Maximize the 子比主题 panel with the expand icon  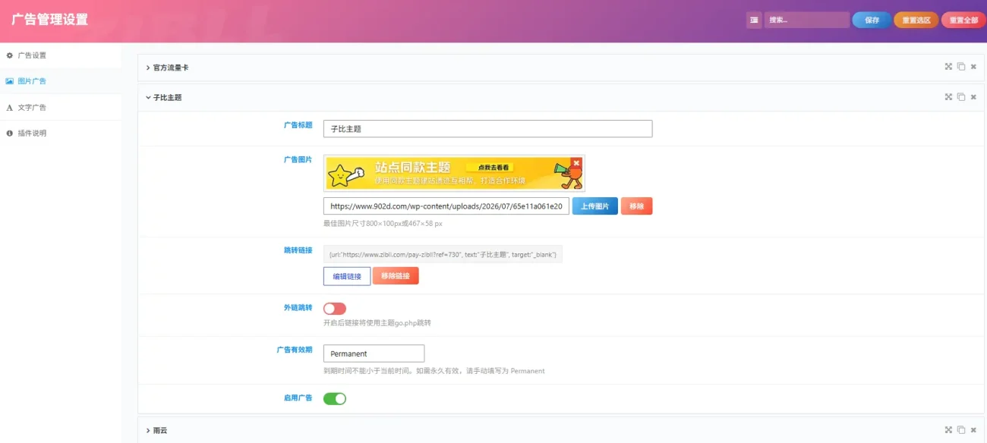[x=948, y=97]
